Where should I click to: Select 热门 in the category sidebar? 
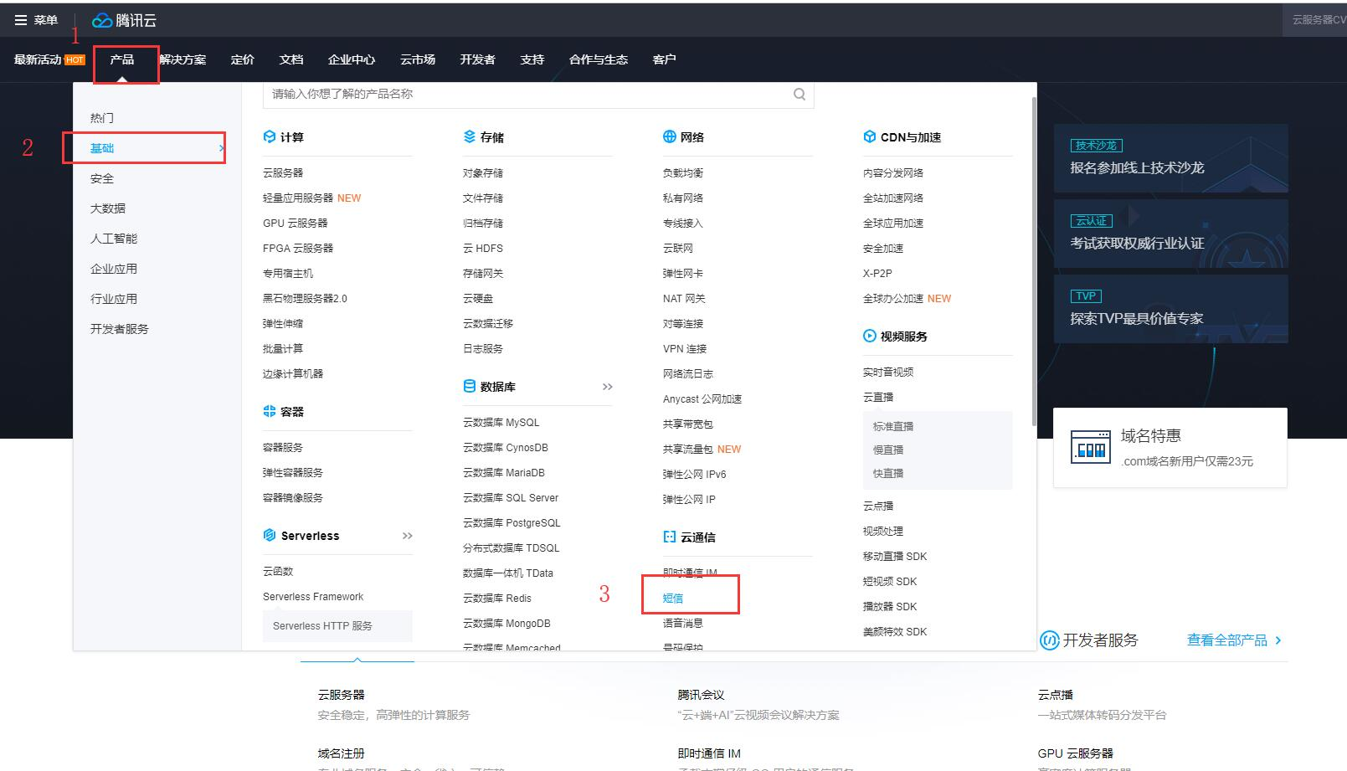(102, 118)
